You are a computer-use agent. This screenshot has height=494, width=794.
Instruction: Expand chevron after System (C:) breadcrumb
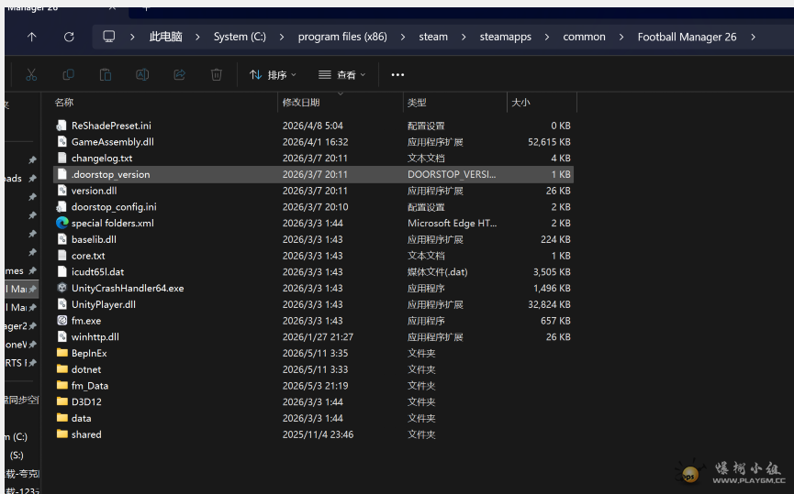[x=282, y=37]
